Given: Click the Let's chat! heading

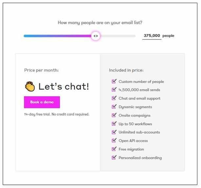Looking at the screenshot, I should [64, 87].
